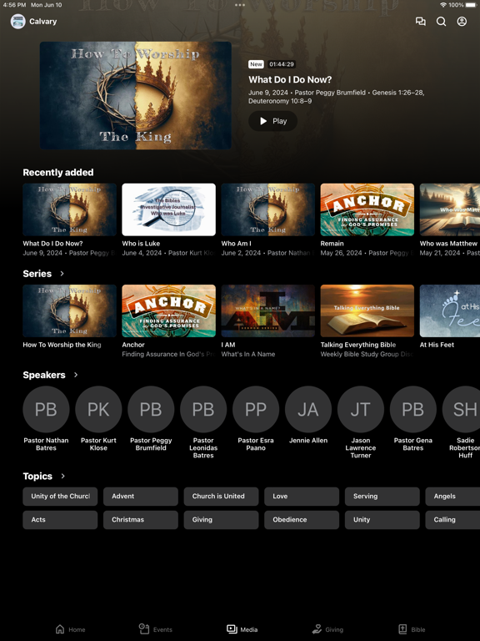Select speaker Pastor Nathan Batres avatar
Screen dimensions: 480x641
[46, 409]
